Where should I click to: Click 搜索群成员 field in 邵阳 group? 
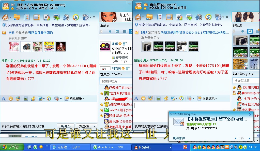116,81
